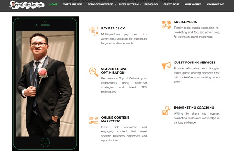Click the Pay Per Click dollar icon
This screenshot has width=234, height=156.
pyautogui.click(x=94, y=31)
